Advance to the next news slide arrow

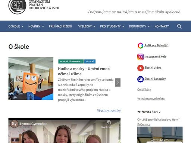click(x=118, y=82)
